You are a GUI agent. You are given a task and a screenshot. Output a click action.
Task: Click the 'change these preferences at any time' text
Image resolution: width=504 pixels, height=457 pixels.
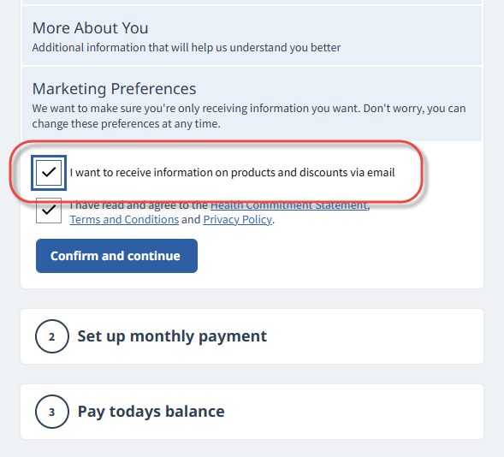tap(127, 124)
